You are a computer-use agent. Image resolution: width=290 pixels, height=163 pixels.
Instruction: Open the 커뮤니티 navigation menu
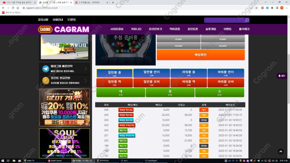coord(136,29)
